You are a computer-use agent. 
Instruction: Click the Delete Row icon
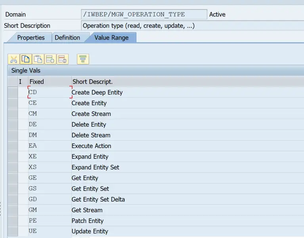coord(63,59)
